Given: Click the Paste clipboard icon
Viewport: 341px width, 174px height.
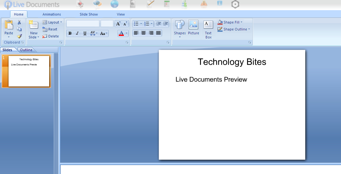Looking at the screenshot, I should (x=9, y=25).
